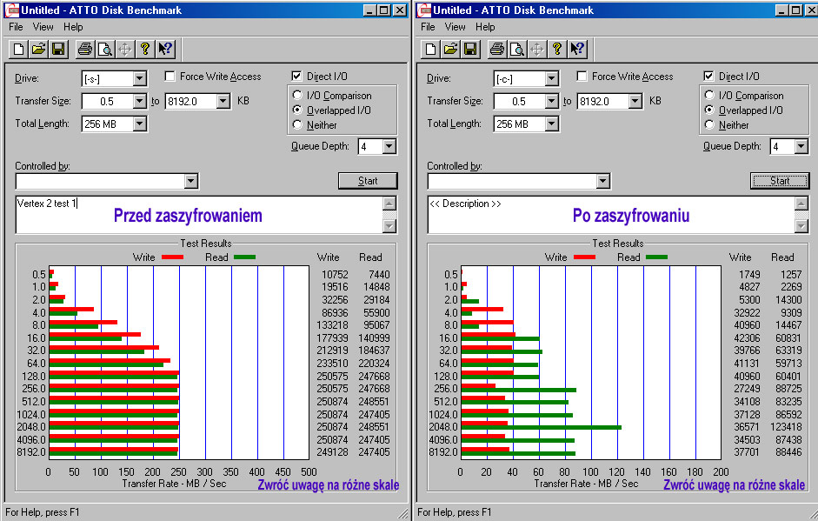Click Open file icon in right window

click(x=451, y=49)
